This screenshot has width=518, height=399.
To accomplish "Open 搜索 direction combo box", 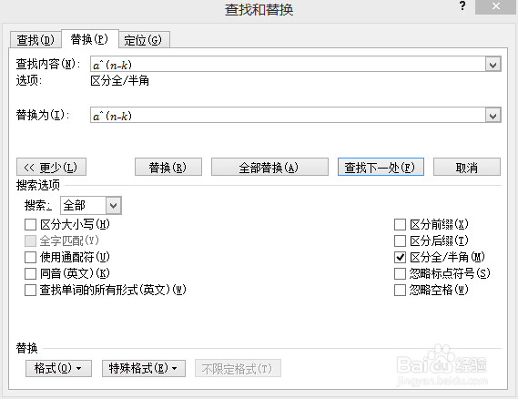I will click(x=91, y=206).
